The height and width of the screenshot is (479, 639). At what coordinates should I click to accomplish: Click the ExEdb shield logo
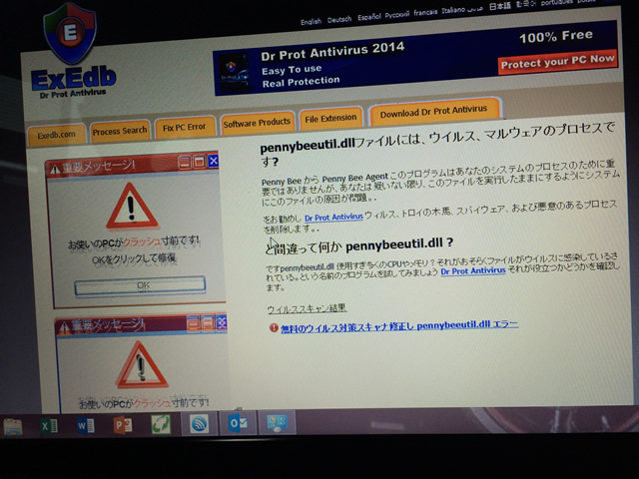point(70,33)
